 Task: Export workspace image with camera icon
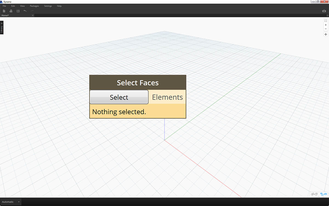tap(324, 11)
